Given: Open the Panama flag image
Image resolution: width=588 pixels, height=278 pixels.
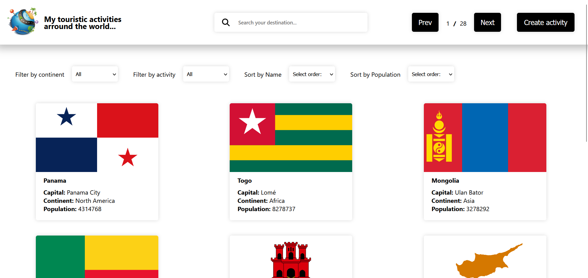Looking at the screenshot, I should (x=97, y=137).
